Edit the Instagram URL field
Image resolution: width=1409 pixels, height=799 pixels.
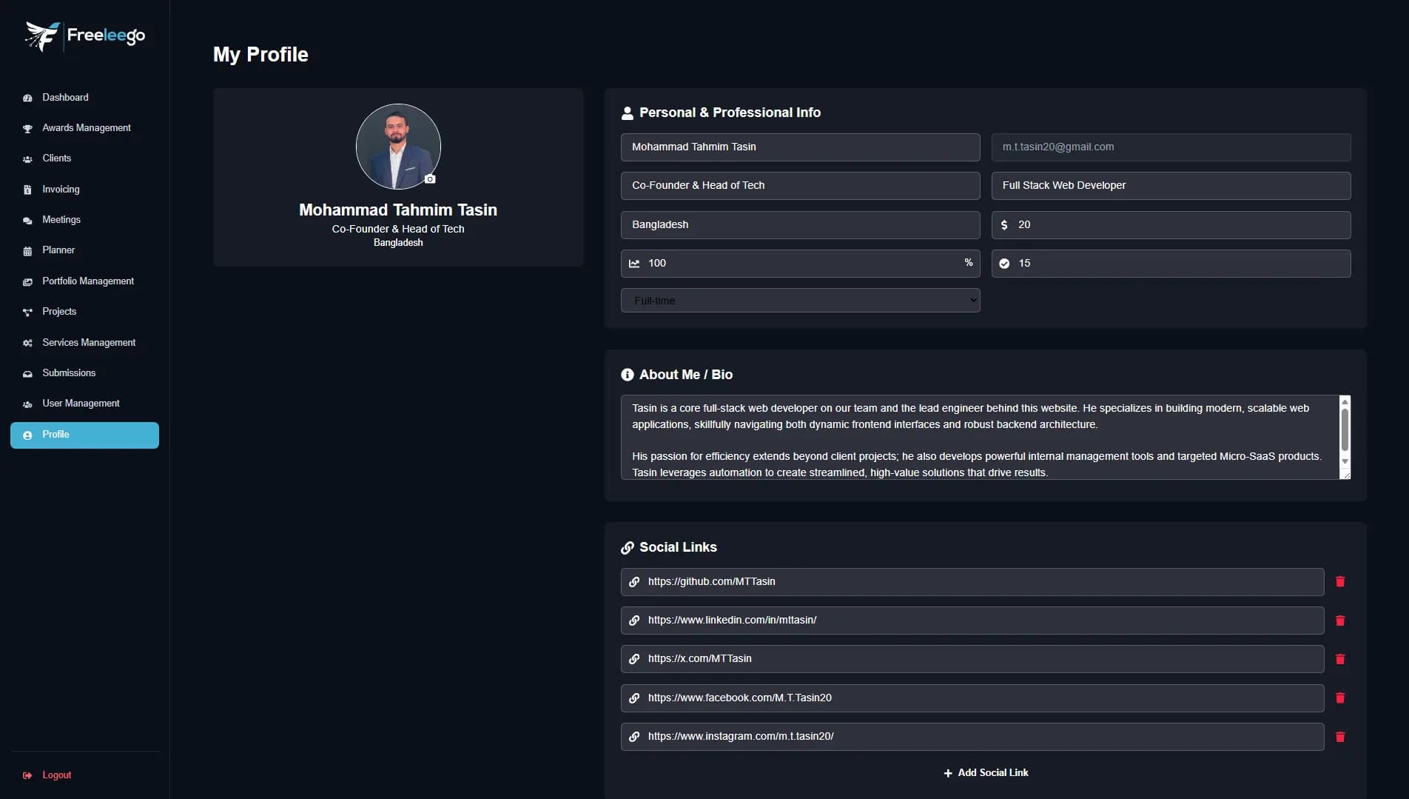pyautogui.click(x=972, y=737)
